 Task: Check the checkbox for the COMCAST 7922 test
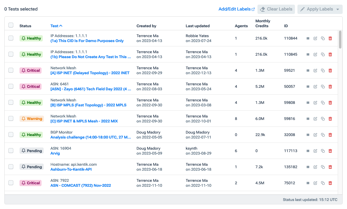[x=11, y=183]
